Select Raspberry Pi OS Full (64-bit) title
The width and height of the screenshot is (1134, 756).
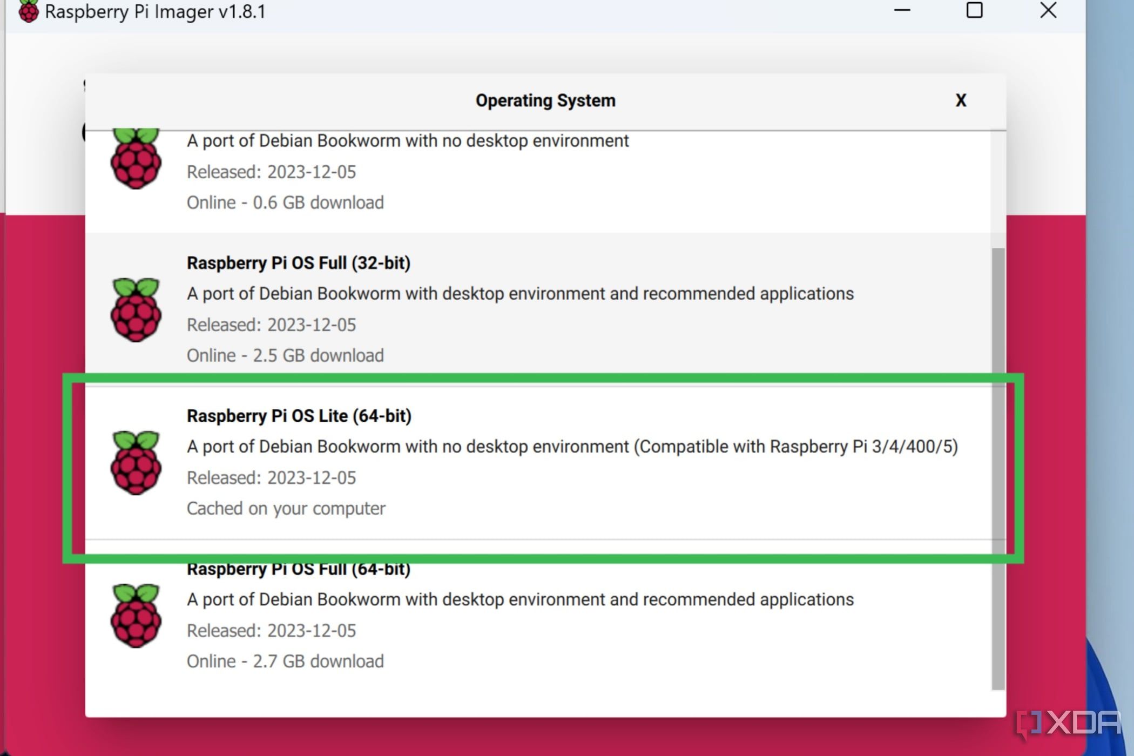[x=299, y=570]
